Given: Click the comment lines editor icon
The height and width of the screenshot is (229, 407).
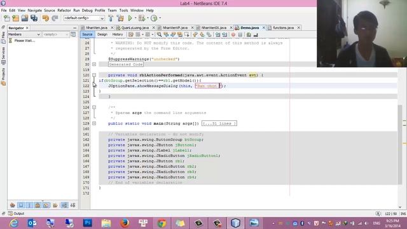Looking at the screenshot, I should click(x=249, y=34).
